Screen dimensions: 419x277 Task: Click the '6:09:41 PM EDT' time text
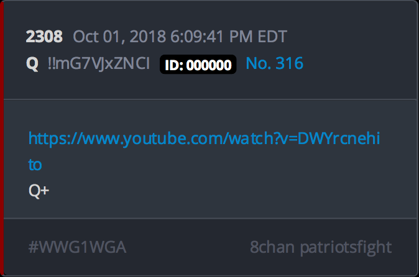point(229,36)
